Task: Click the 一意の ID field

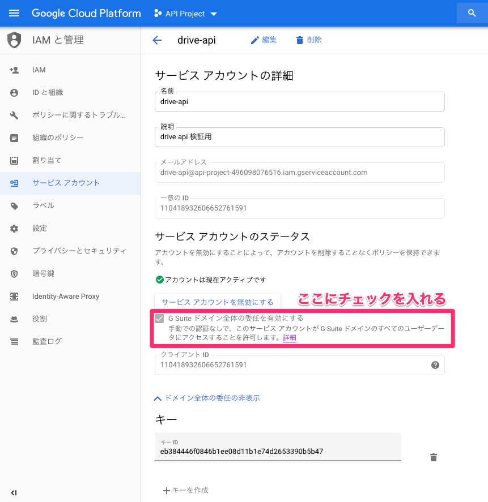Action: [299, 208]
